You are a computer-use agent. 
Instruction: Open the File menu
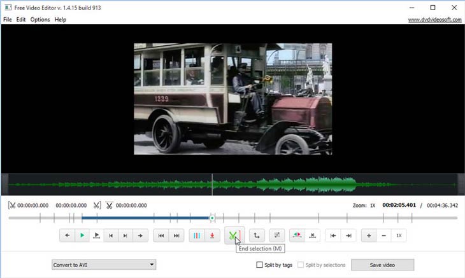tap(8, 20)
